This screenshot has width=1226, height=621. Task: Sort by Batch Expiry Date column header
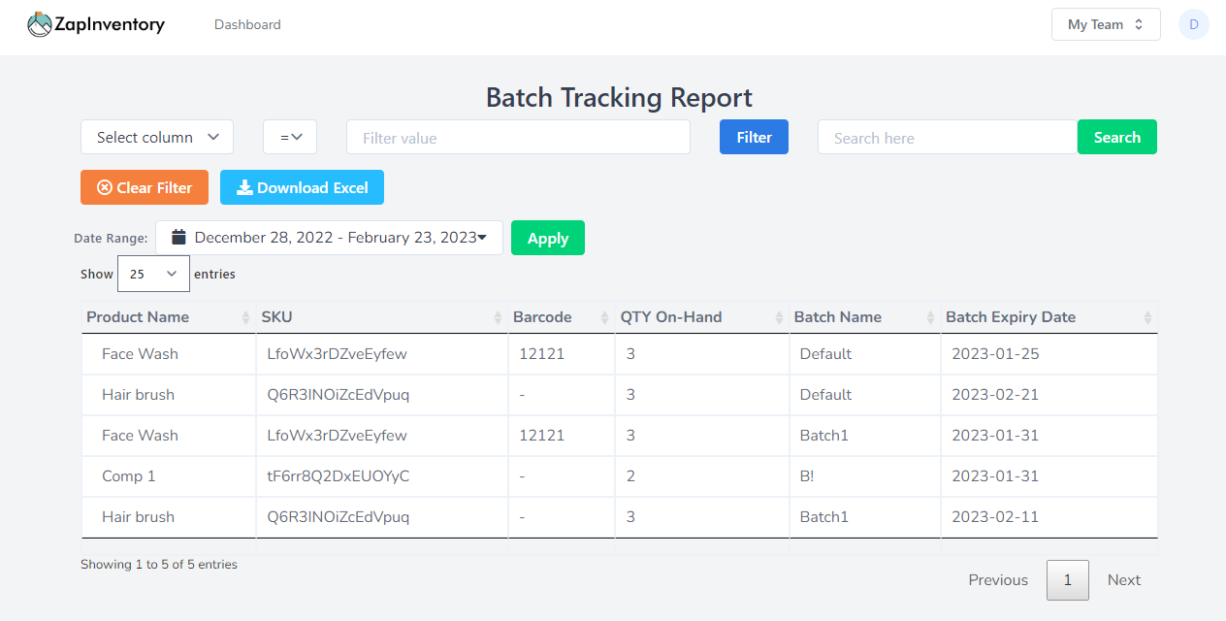[1049, 317]
